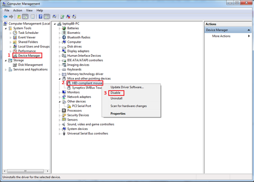This screenshot has height=182, width=254.
Task: Select Device Manager in the console tree
Action: [29, 55]
